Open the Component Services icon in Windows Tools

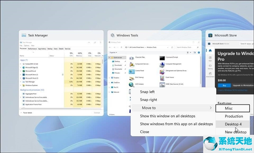click(x=132, y=65)
